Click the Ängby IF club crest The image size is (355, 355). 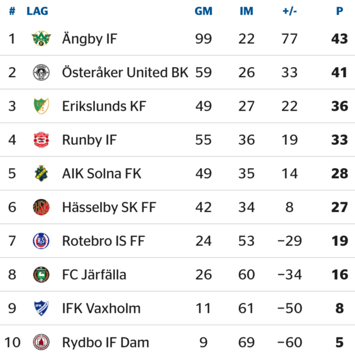(x=41, y=38)
